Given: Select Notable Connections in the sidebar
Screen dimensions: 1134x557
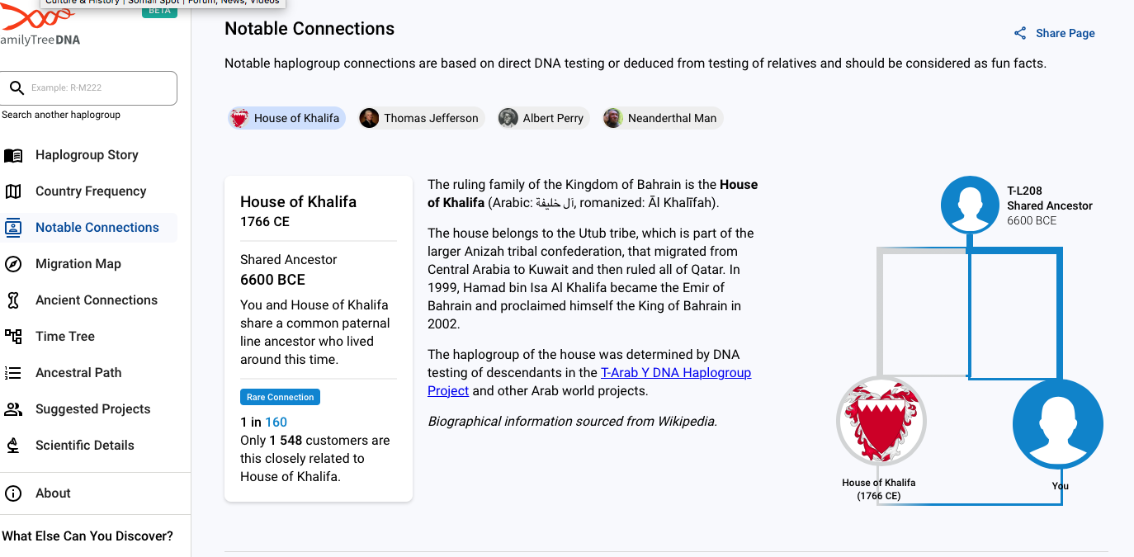Looking at the screenshot, I should pyautogui.click(x=97, y=228).
